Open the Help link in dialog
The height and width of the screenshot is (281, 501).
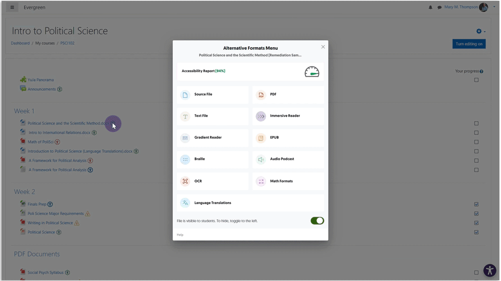point(180,235)
